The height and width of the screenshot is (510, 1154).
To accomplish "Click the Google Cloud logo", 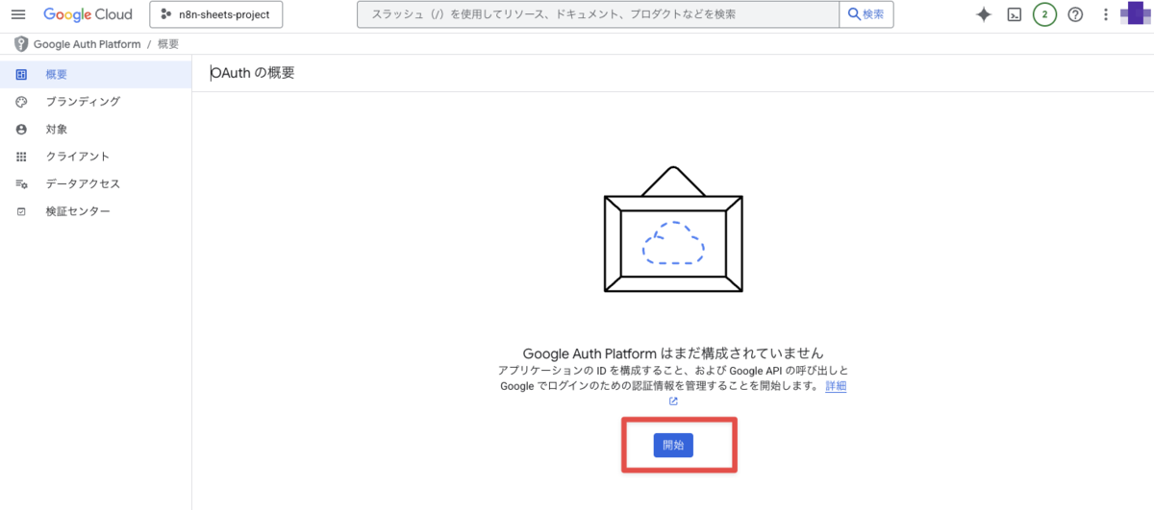I will (88, 14).
